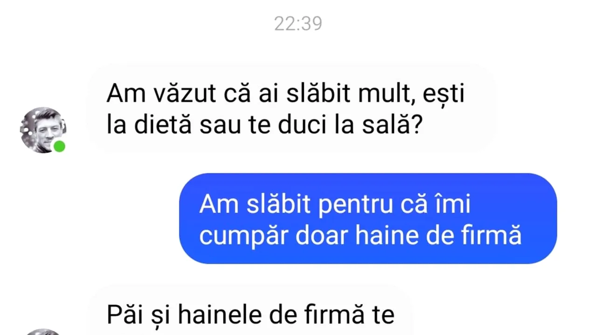This screenshot has width=597, height=335.
Task: Tap the partially visible avatar at bottom left
Action: (42, 332)
